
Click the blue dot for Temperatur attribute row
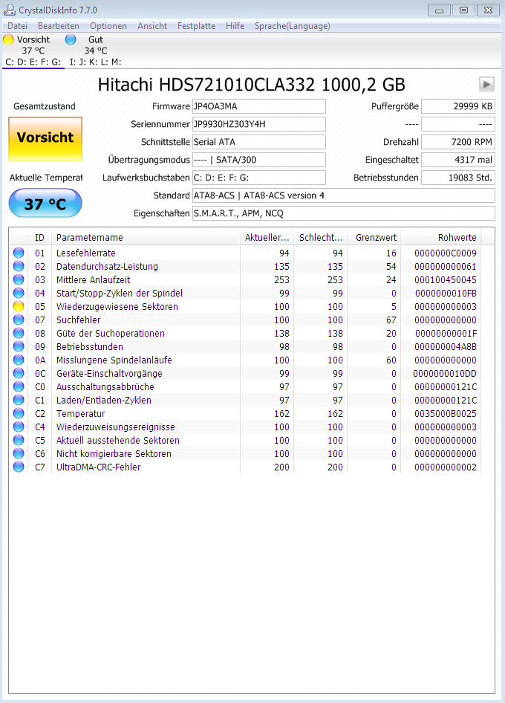click(x=19, y=413)
